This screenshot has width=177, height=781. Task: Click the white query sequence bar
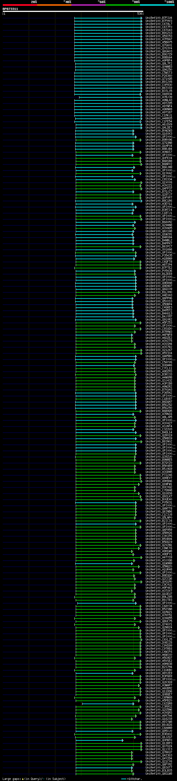[73, 11]
